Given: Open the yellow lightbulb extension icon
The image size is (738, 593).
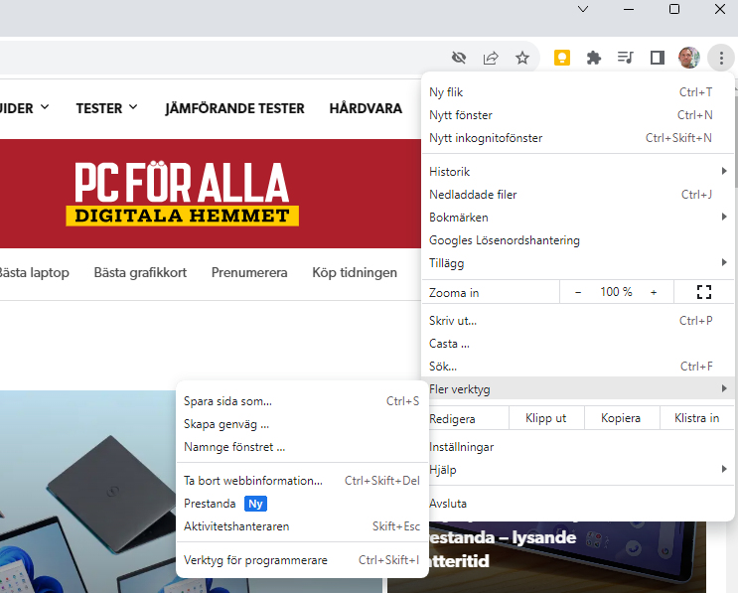Looking at the screenshot, I should (x=562, y=58).
